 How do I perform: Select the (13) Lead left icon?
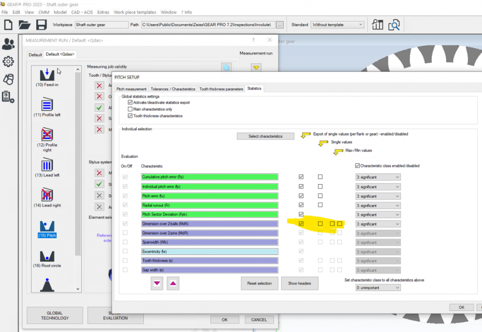point(47,165)
